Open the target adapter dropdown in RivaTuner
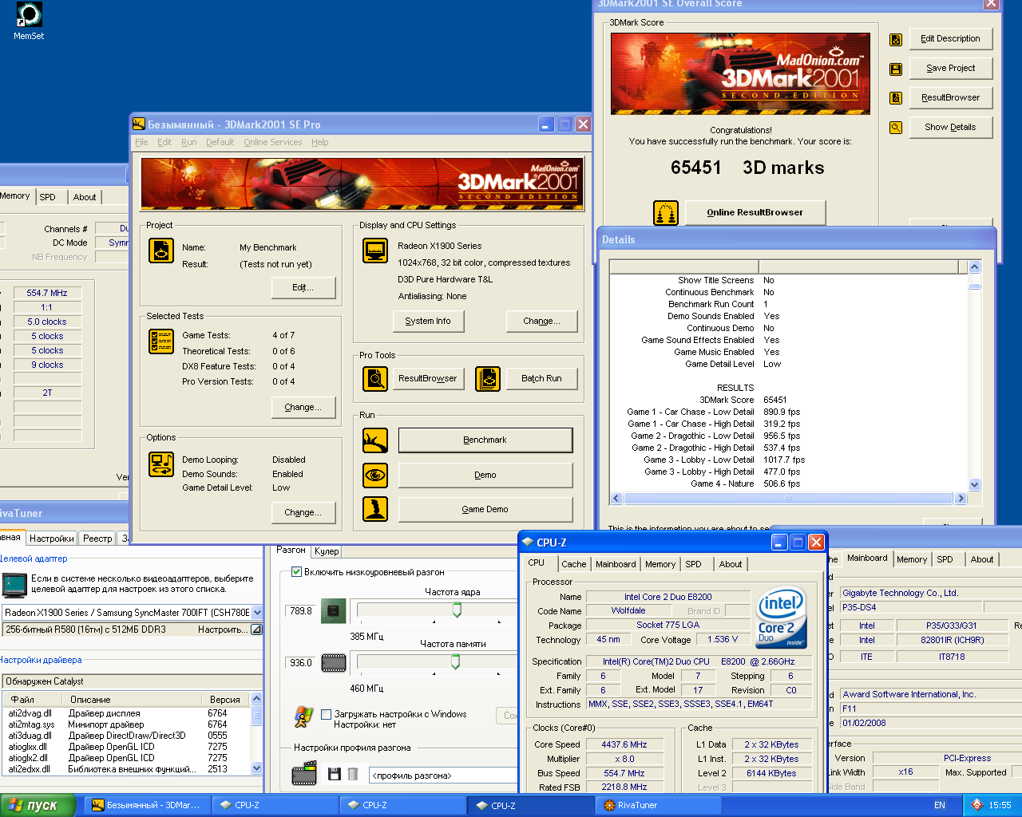 [257, 613]
